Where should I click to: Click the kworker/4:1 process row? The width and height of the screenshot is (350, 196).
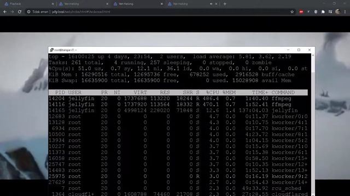point(178,122)
